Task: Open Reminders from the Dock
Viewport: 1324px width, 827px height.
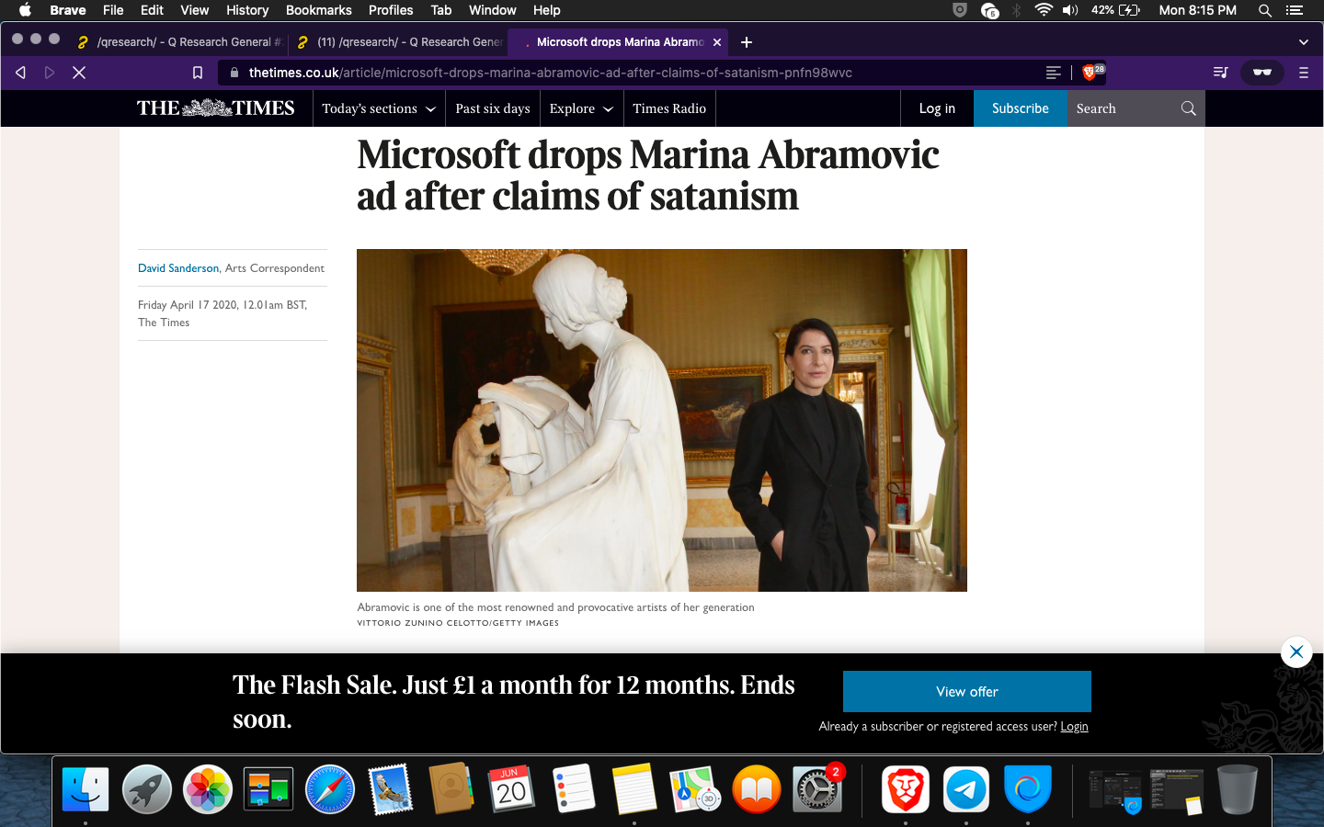Action: coord(574,789)
